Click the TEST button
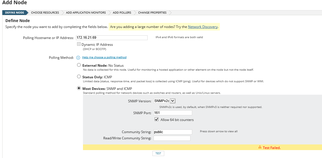The image size is (322, 158). point(158,153)
